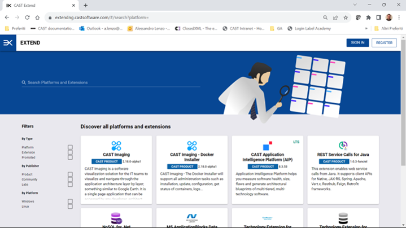The image size is (406, 228).
Task: Open the CAST Imaging title link
Action: click(116, 155)
